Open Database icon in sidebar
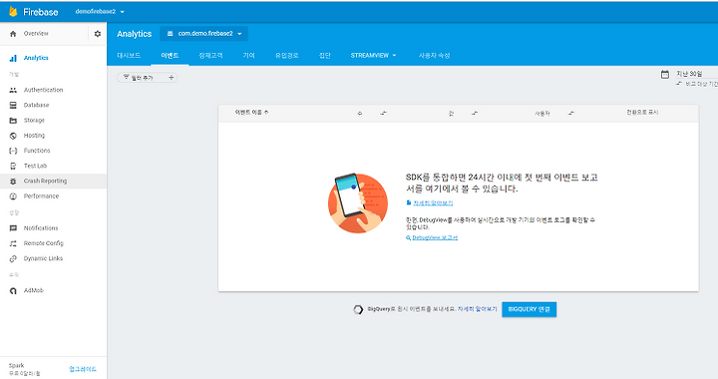718x379 pixels. (13, 106)
